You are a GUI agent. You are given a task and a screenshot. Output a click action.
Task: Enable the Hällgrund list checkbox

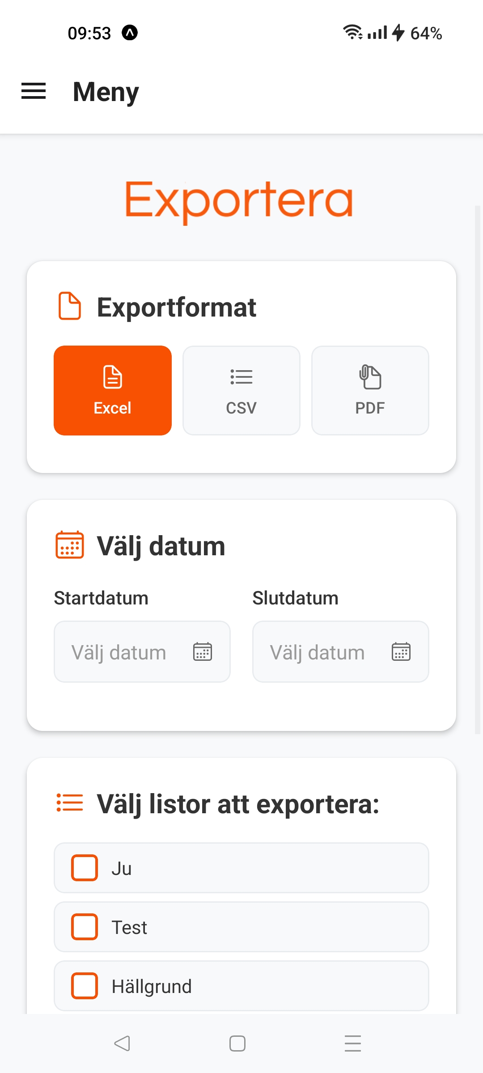click(85, 986)
